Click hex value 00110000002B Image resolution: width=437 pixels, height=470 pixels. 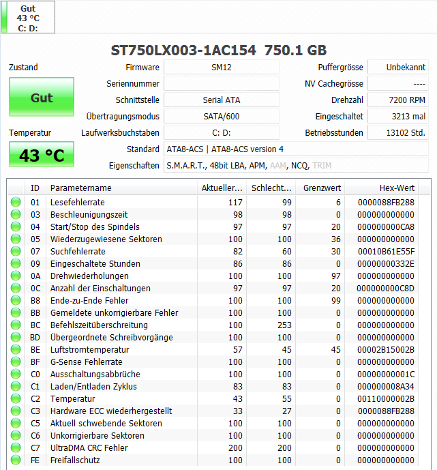click(386, 399)
